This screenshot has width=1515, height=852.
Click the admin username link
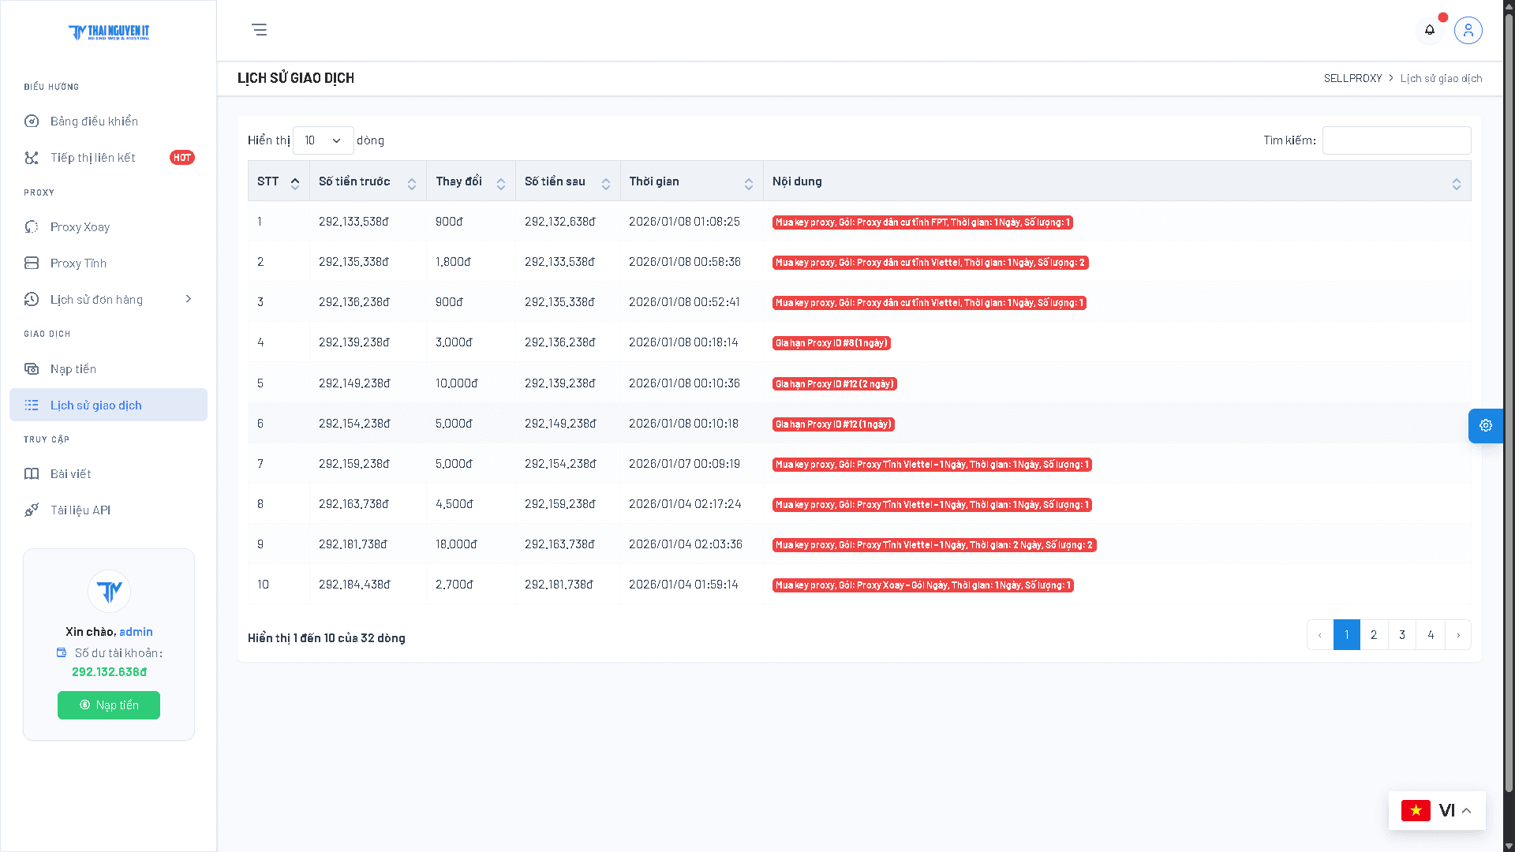pos(136,631)
